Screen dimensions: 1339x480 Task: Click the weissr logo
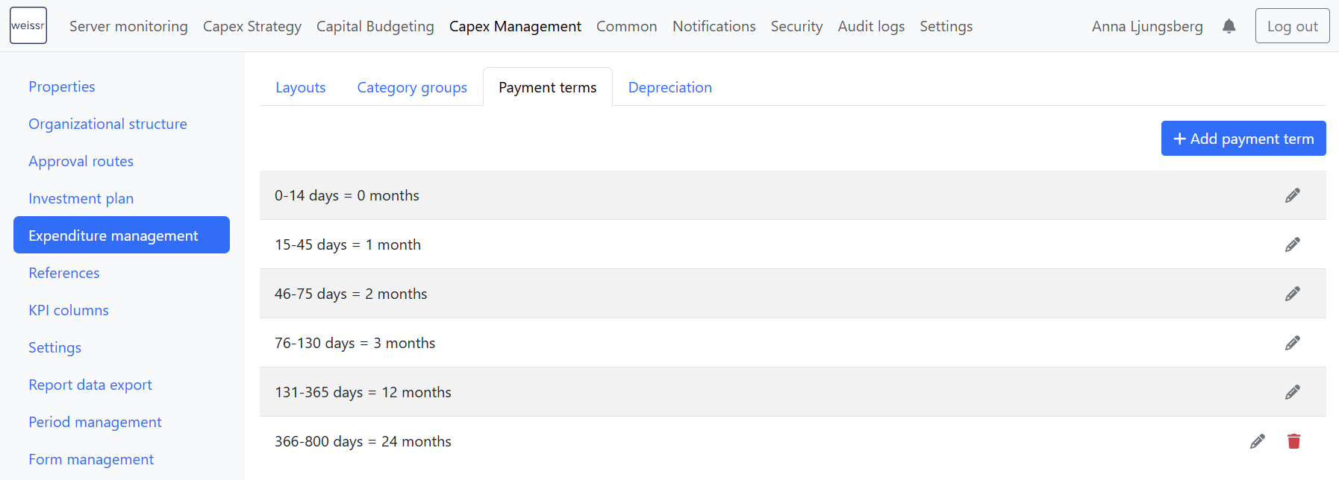[x=28, y=25]
